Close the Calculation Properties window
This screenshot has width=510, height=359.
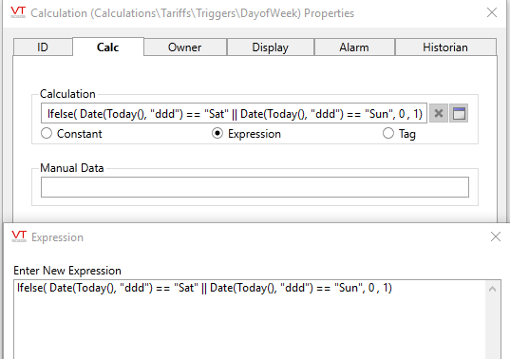(492, 12)
